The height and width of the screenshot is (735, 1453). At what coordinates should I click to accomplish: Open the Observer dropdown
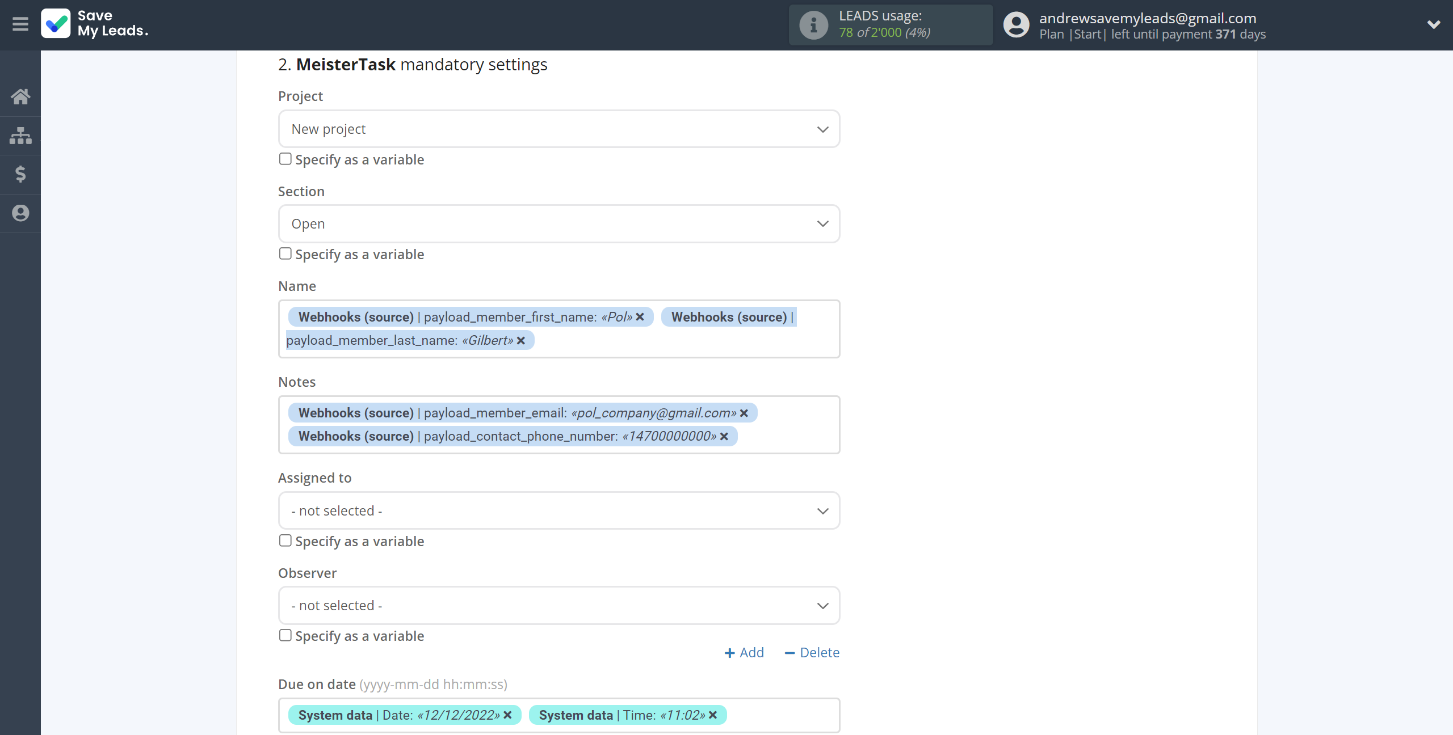pos(559,606)
